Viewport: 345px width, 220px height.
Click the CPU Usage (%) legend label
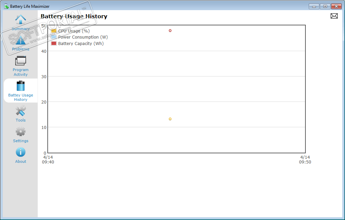coord(74,31)
